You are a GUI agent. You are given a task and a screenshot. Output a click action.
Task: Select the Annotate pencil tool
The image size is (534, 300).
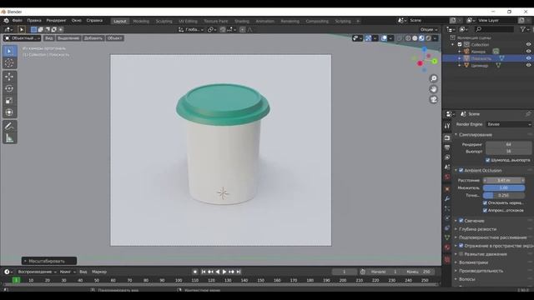click(x=9, y=126)
